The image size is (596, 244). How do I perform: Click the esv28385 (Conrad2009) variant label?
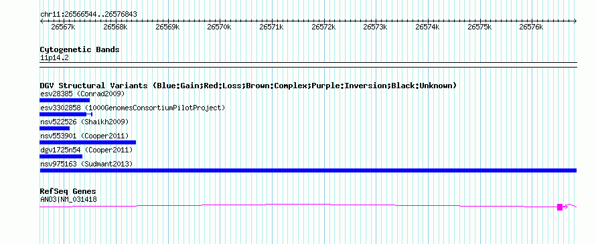(x=82, y=94)
